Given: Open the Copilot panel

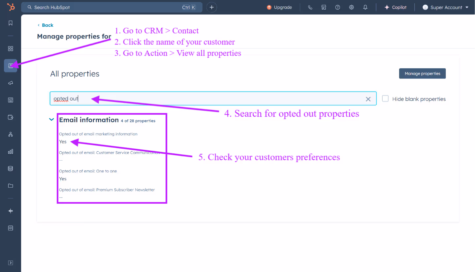Looking at the screenshot, I should tap(395, 7).
